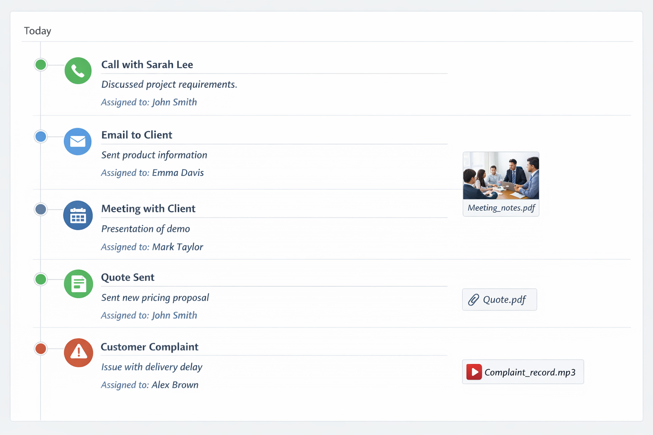Open the Email to Client activity title
Screen dimensions: 653x435
pyautogui.click(x=136, y=135)
